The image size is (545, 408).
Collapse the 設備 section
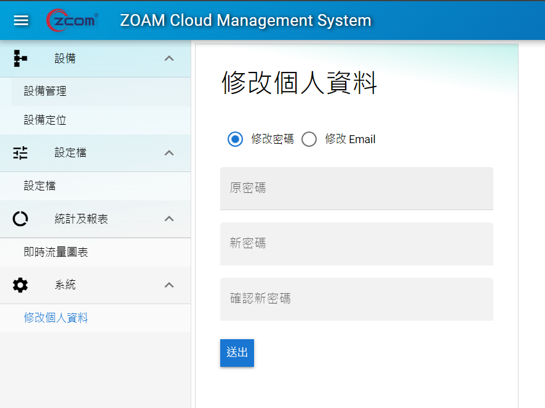(169, 58)
